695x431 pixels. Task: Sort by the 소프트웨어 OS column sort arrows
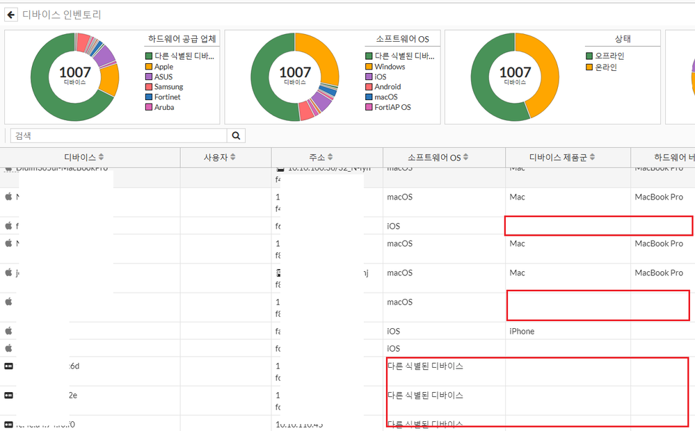coord(465,157)
